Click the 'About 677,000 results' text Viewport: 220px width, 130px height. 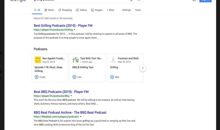[x=53, y=18]
